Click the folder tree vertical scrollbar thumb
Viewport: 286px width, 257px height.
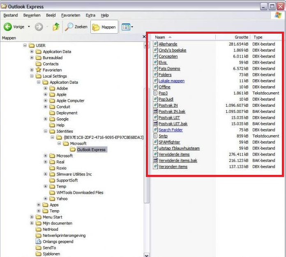tap(146, 145)
